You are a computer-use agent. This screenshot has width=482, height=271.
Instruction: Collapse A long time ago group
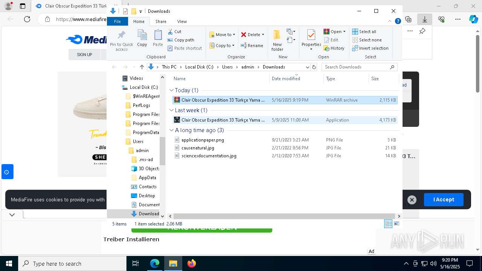(x=172, y=130)
